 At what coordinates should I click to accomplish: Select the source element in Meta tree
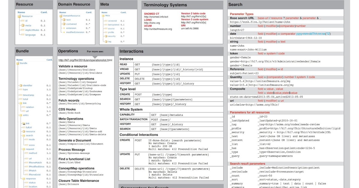tap(111, 29)
